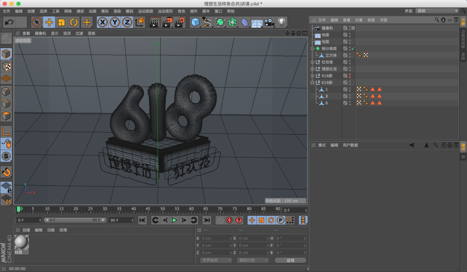
Task: Activate the Scale tool
Action: [61, 22]
